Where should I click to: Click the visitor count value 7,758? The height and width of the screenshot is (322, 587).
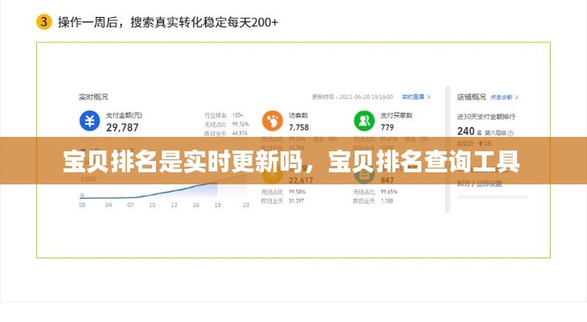point(298,127)
